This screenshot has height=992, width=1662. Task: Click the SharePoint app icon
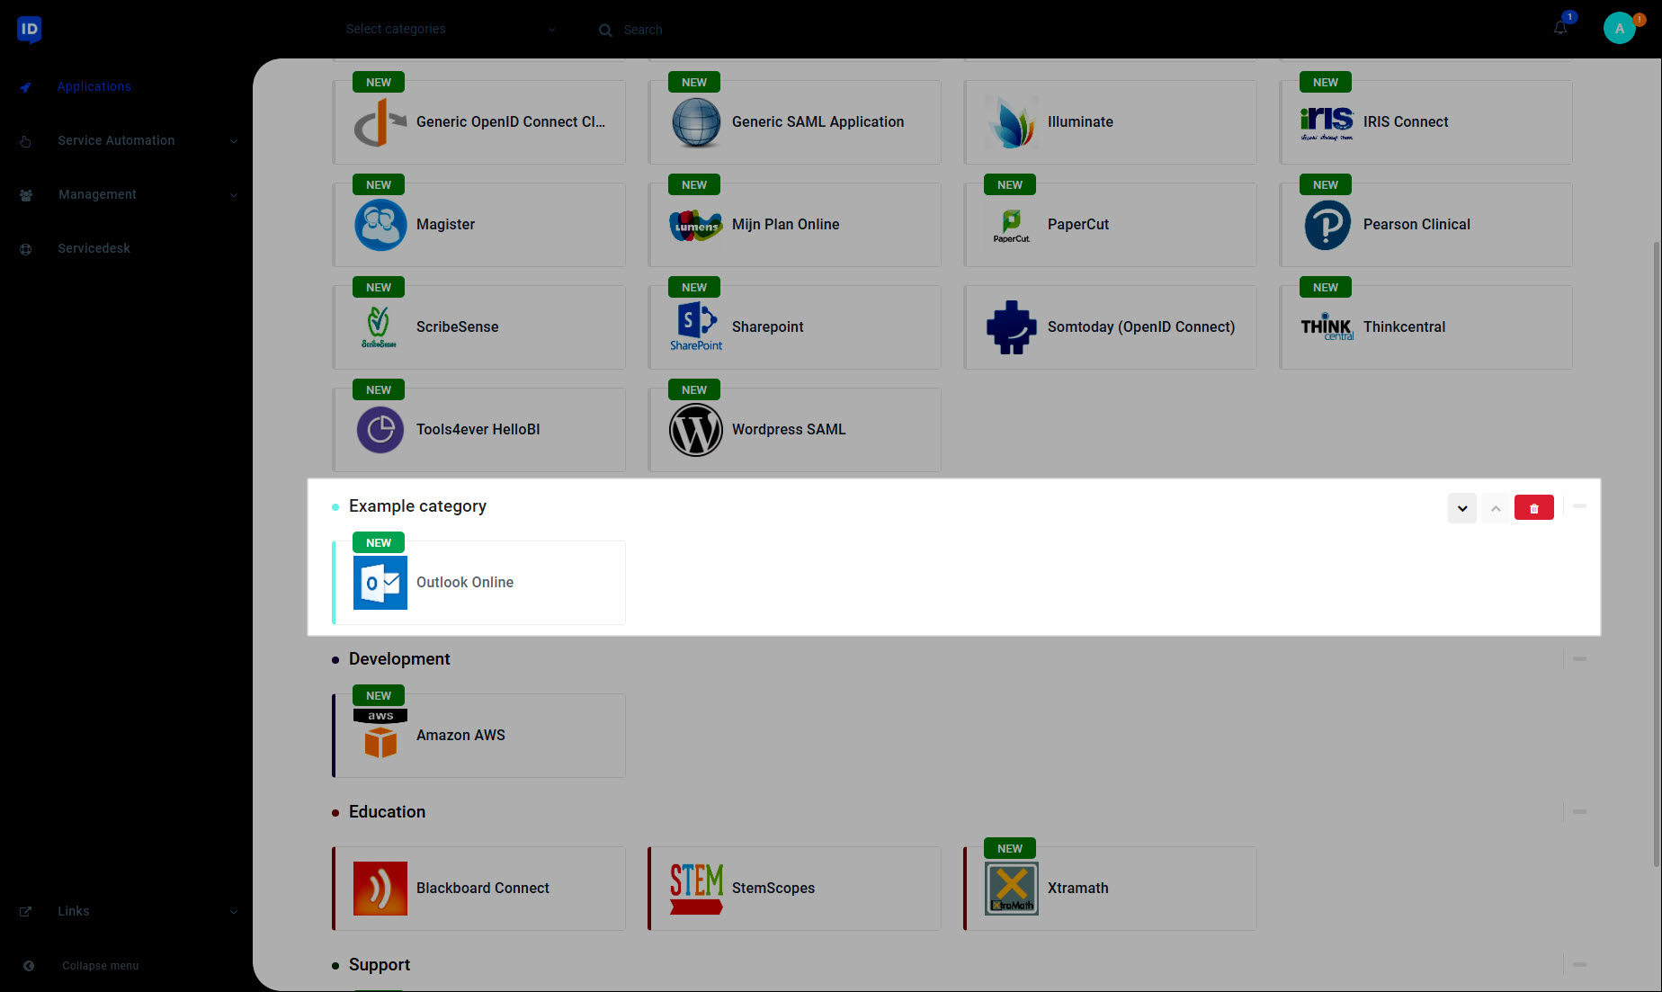tap(696, 327)
